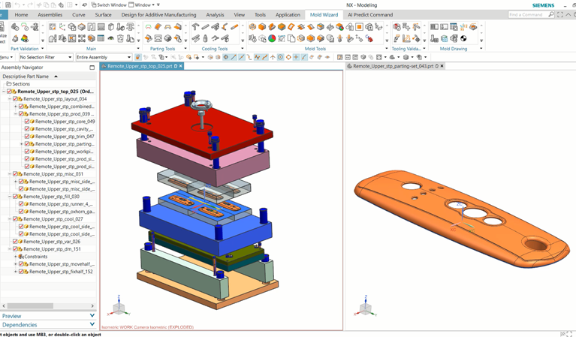Click the orange Workpiece box icon in Main group
Viewport: 576px width, 337px height.
[x=82, y=27]
